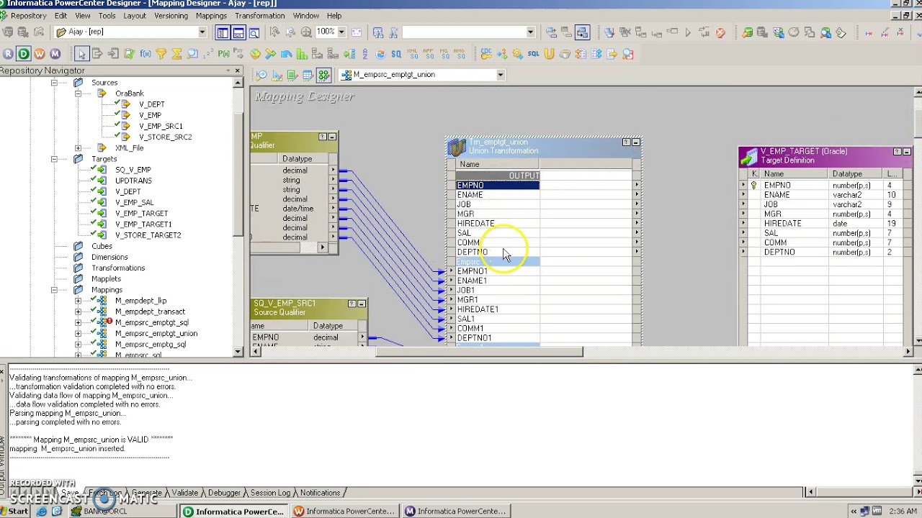The width and height of the screenshot is (922, 518).
Task: Select M_empdept_transact mapping
Action: 150,312
